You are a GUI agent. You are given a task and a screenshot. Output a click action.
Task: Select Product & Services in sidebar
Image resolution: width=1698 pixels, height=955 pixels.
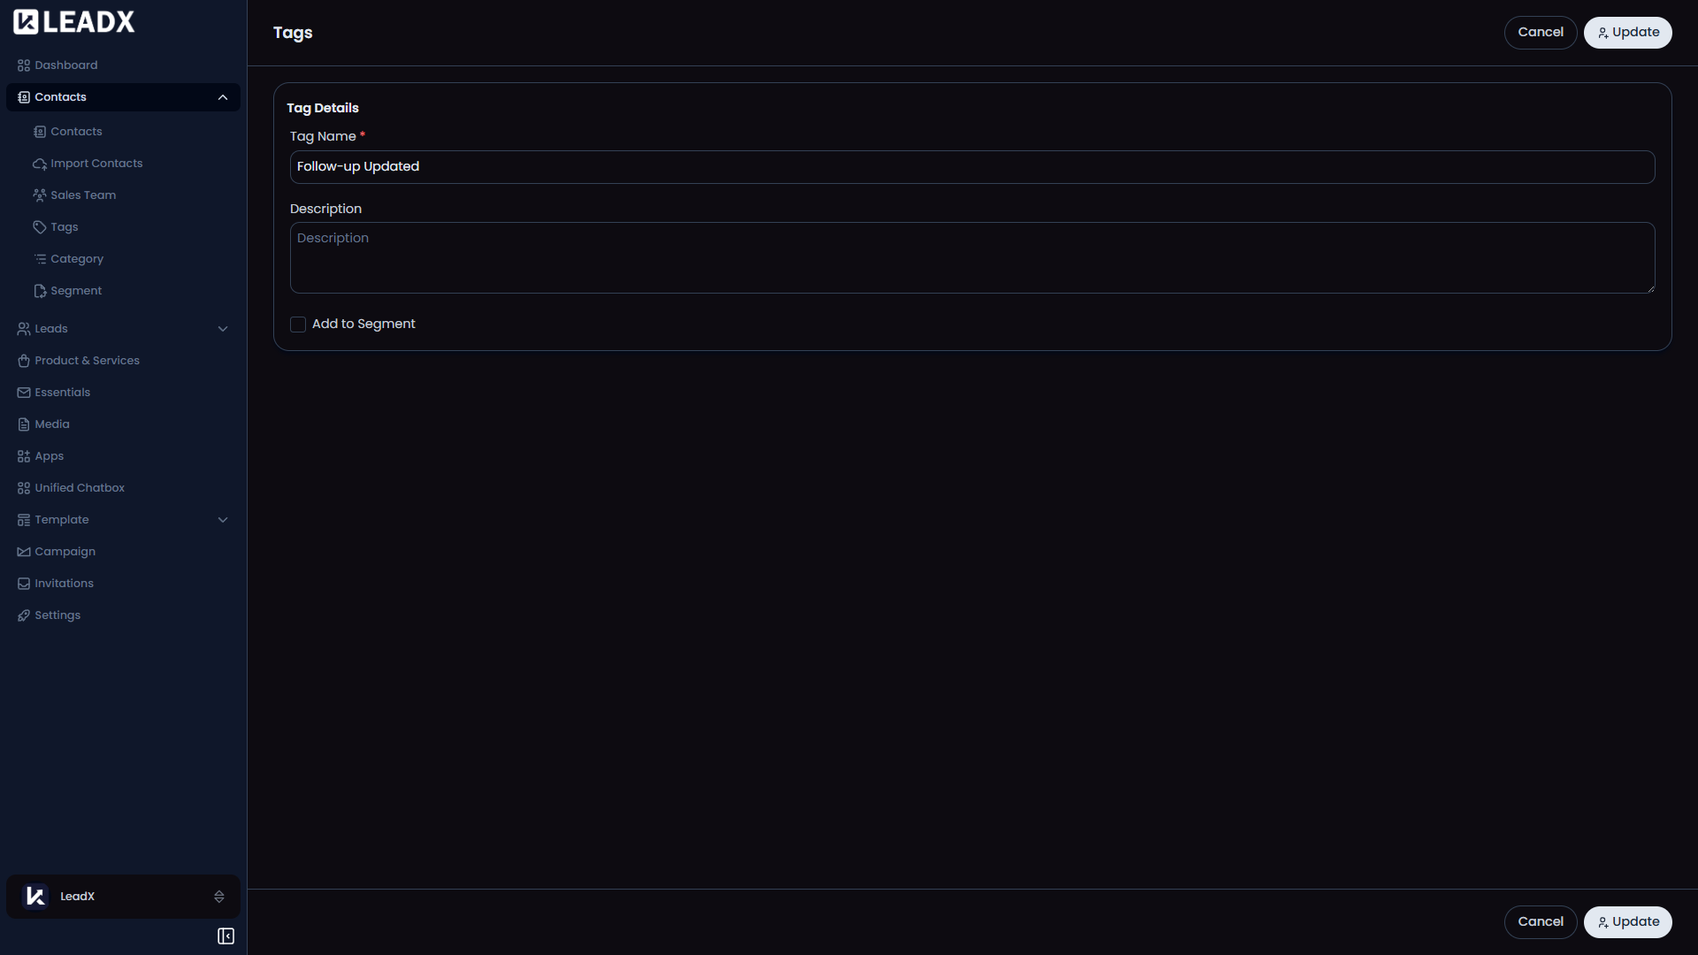(87, 361)
